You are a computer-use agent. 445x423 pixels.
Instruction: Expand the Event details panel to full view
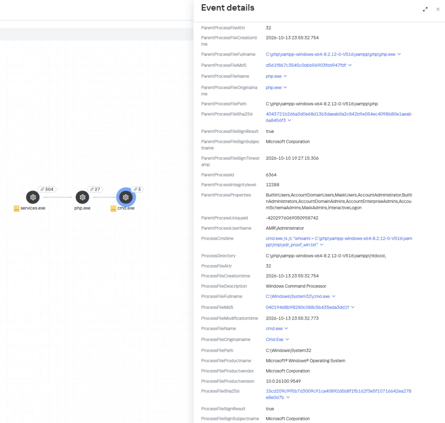[x=425, y=10]
